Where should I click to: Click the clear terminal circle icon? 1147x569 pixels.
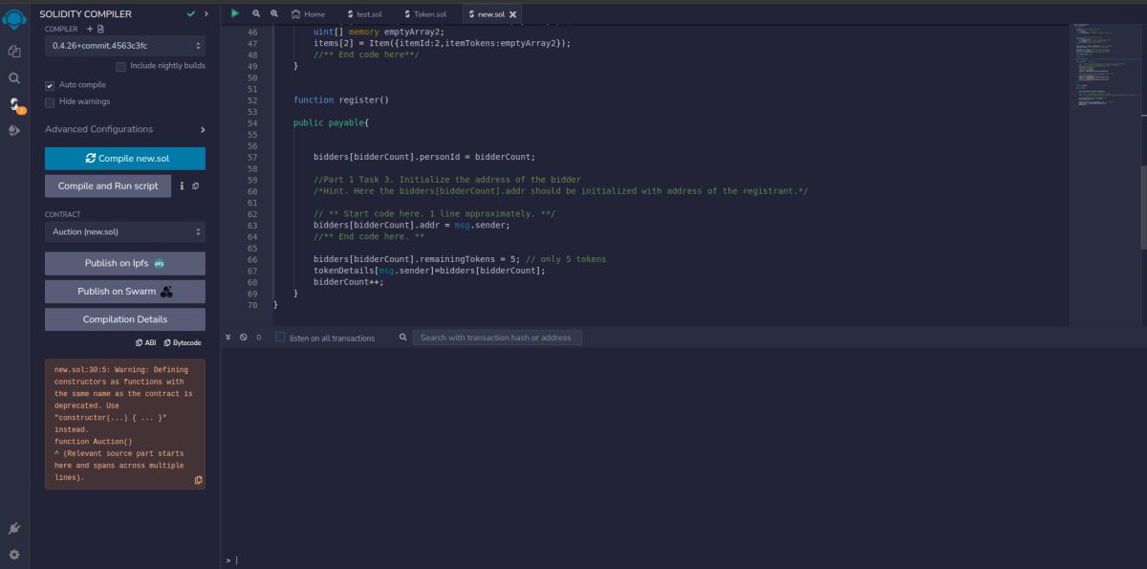pyautogui.click(x=244, y=338)
